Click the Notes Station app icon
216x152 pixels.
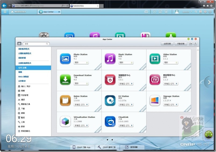(66, 100)
